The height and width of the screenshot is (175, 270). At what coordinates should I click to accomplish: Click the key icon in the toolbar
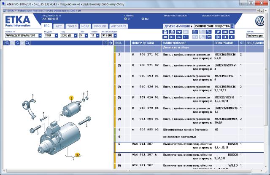(x=172, y=37)
